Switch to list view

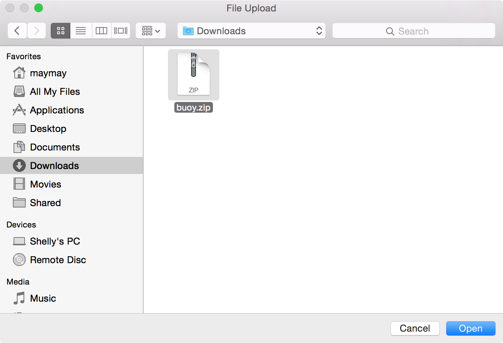pyautogui.click(x=81, y=31)
